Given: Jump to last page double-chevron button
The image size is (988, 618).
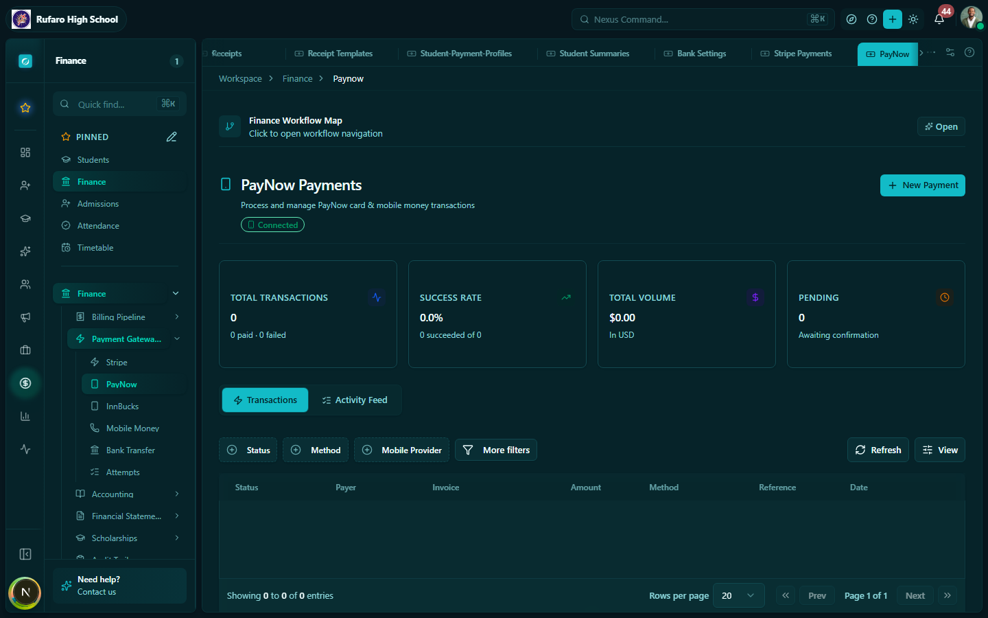Looking at the screenshot, I should click(948, 595).
